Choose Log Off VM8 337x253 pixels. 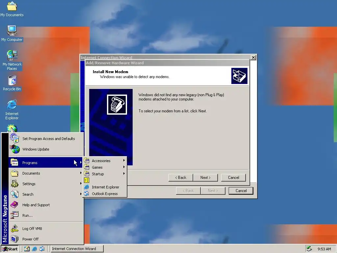[46, 229]
